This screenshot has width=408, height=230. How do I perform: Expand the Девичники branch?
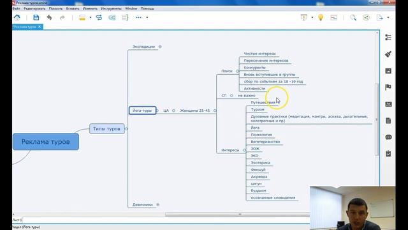click(157, 204)
